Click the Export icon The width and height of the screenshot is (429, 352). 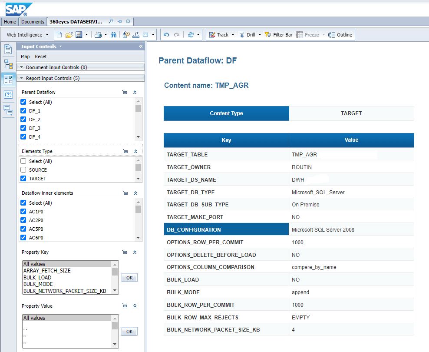pyautogui.click(x=136, y=35)
